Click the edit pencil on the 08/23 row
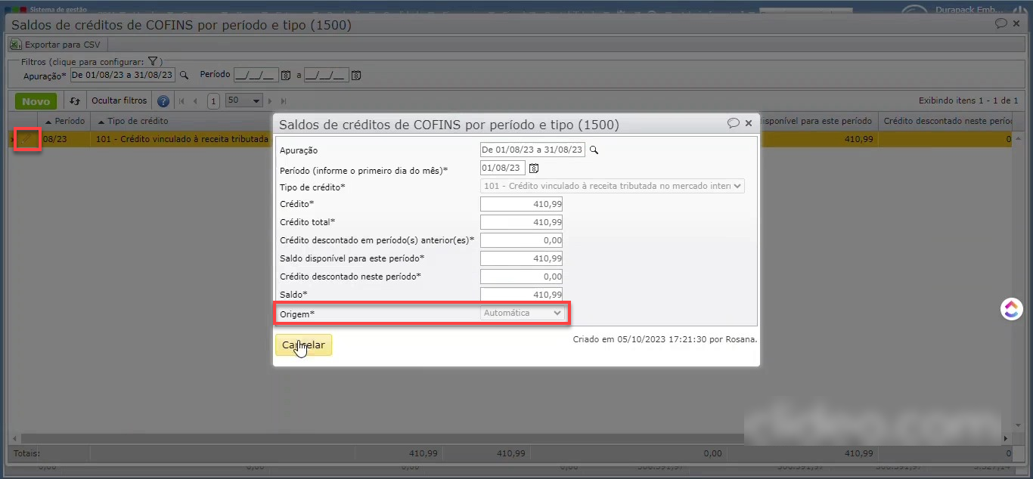 [x=26, y=139]
